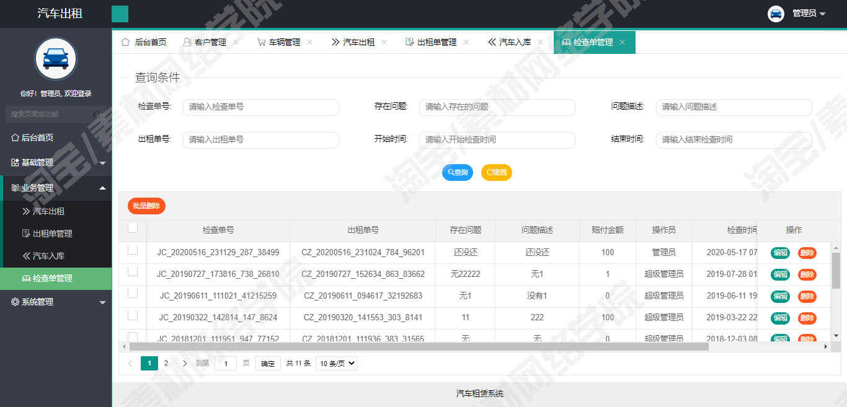
Task: Delete the row JC_20190322_142814_147_8624
Action: pos(807,318)
